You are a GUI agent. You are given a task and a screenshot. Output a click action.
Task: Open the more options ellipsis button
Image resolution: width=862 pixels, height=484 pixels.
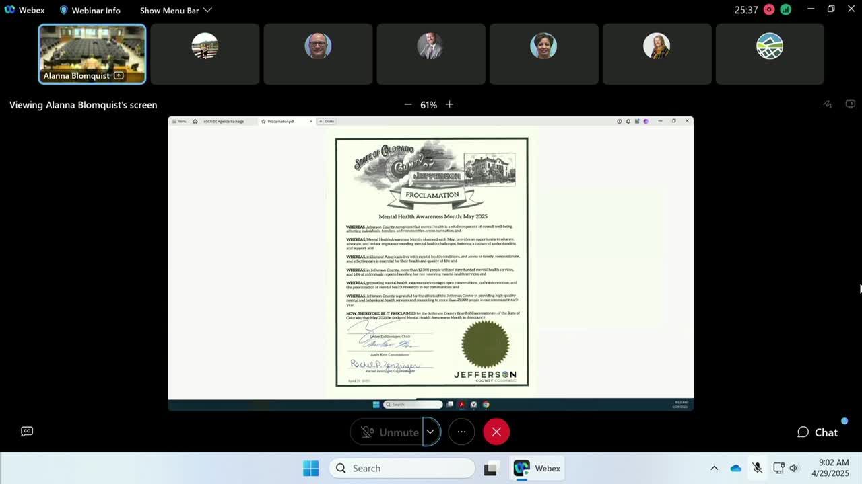click(x=461, y=432)
